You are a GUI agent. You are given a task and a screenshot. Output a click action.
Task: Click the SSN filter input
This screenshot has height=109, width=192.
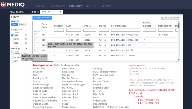pos(74,30)
